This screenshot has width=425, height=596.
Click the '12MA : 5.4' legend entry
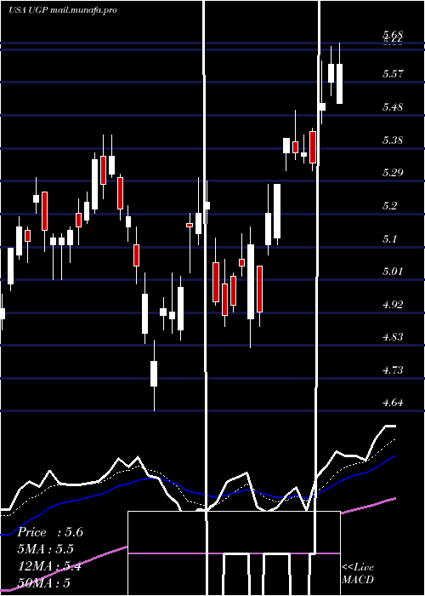[x=49, y=566]
